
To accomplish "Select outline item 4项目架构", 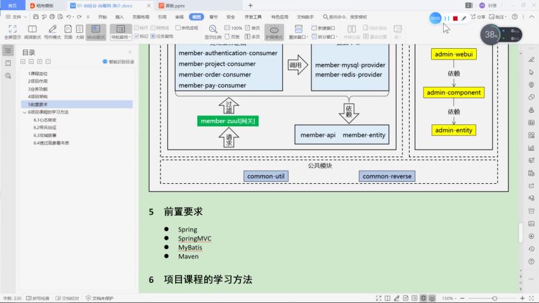I will click(x=38, y=96).
